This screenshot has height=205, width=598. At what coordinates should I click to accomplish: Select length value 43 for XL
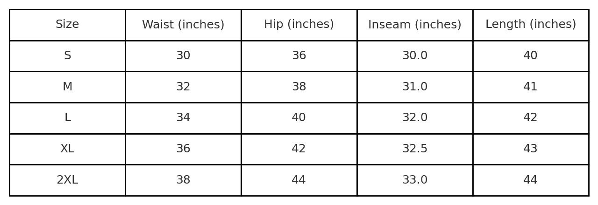(x=531, y=149)
